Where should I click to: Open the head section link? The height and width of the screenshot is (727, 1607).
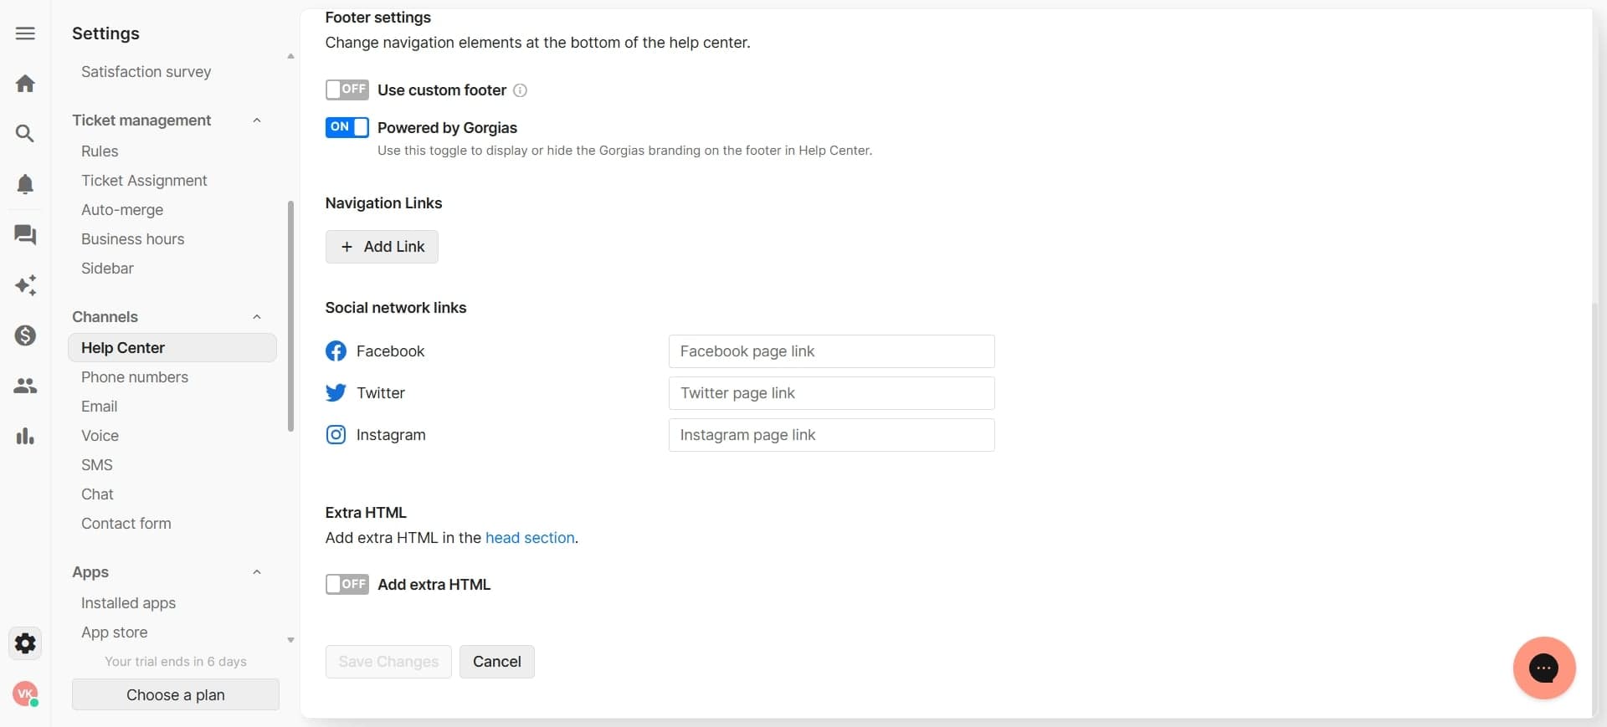click(529, 538)
